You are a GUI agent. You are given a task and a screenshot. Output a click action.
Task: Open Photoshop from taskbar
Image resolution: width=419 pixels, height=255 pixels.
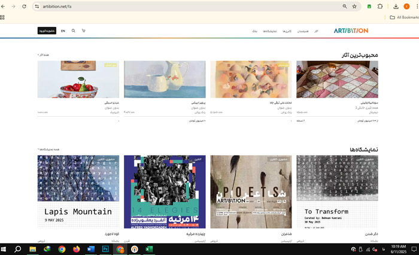tap(105, 249)
